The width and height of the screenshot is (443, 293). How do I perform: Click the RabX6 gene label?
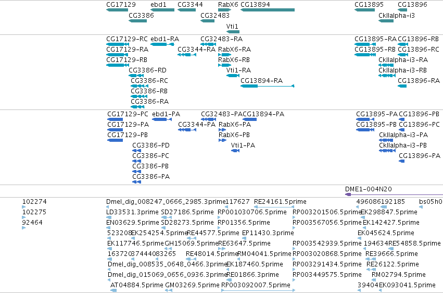coord(228,5)
